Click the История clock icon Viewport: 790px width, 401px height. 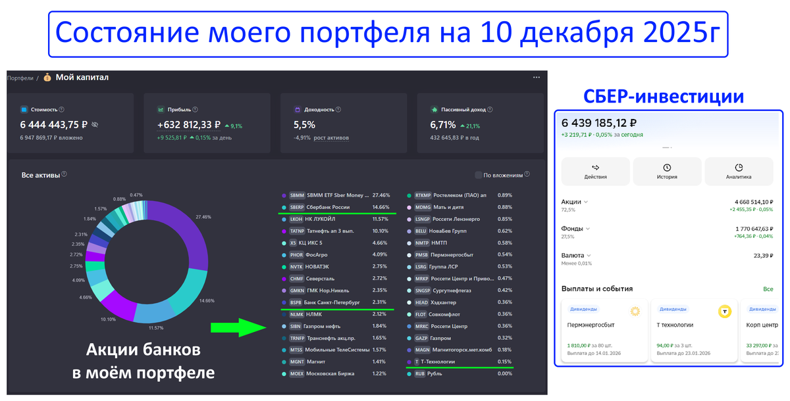667,168
